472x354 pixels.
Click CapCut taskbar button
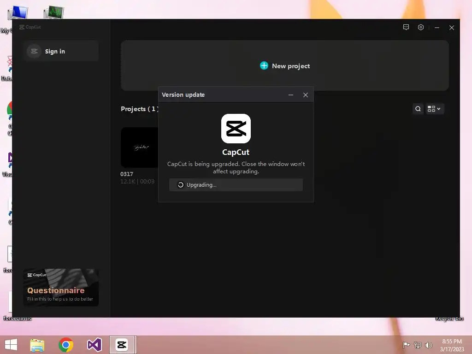pos(123,345)
